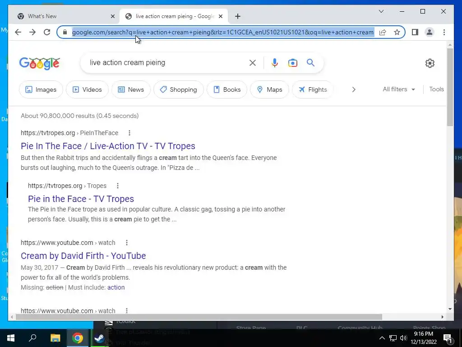The height and width of the screenshot is (347, 462).
Task: Click the Google holiday logo
Action: [40, 63]
